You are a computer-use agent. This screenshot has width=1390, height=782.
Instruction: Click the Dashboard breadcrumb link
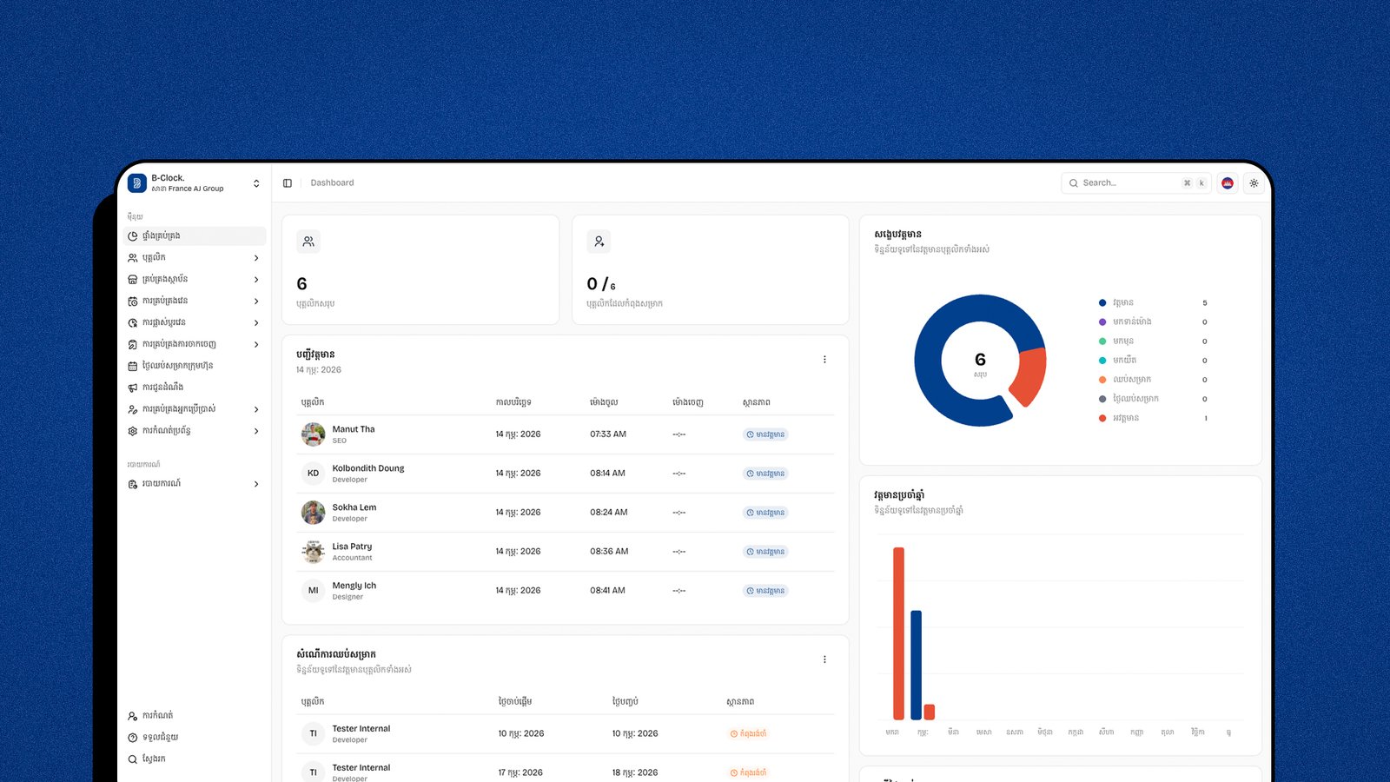click(332, 183)
